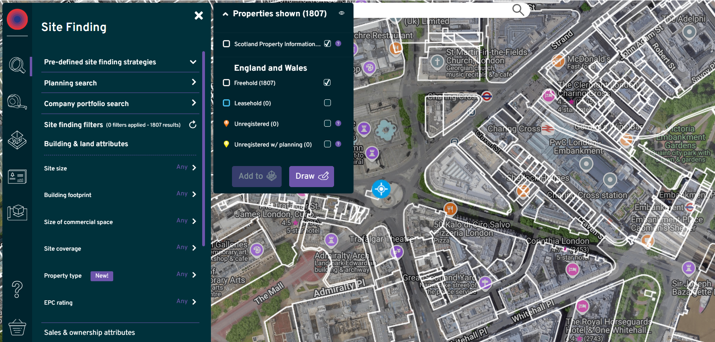Click the New! badge
This screenshot has height=342, width=715.
(102, 276)
